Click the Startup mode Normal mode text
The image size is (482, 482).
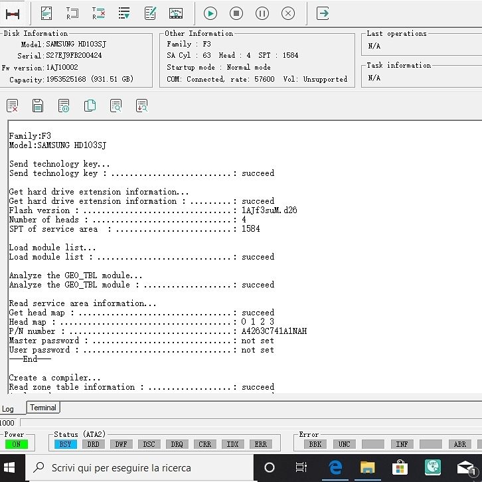coord(218,67)
